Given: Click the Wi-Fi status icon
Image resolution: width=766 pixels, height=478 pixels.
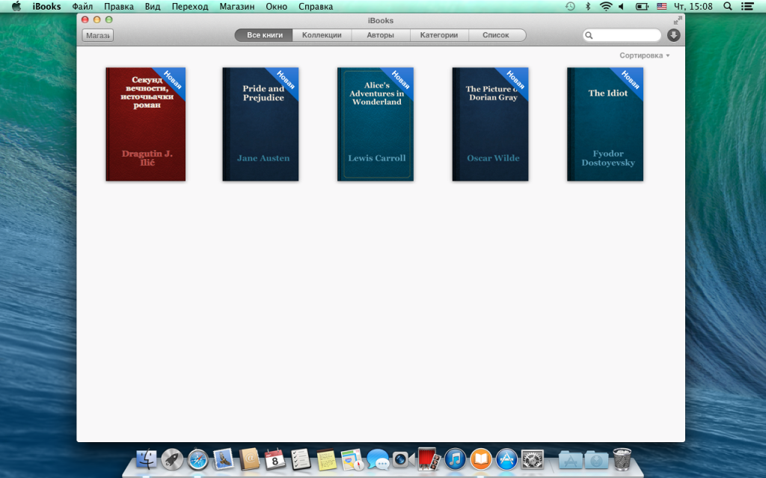Looking at the screenshot, I should (x=605, y=6).
